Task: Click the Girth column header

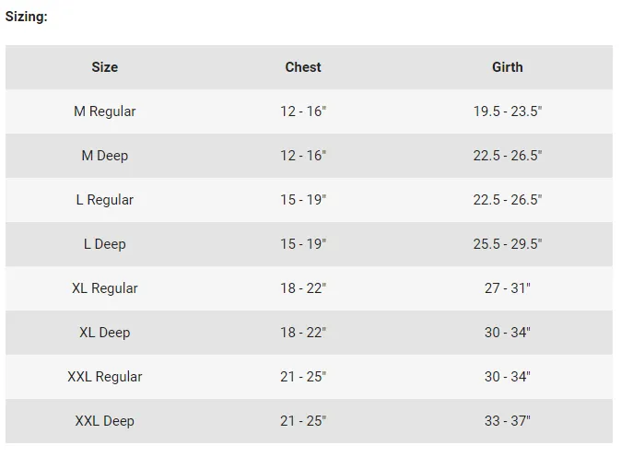Action: 508,67
